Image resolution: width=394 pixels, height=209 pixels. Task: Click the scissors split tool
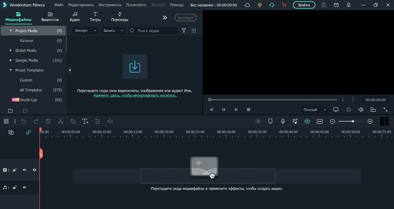click(x=61, y=121)
